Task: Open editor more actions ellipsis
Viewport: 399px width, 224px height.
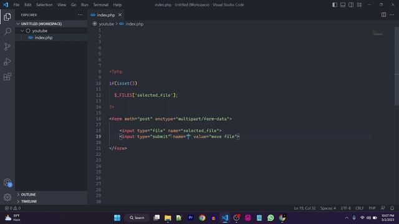Action: 392,15
